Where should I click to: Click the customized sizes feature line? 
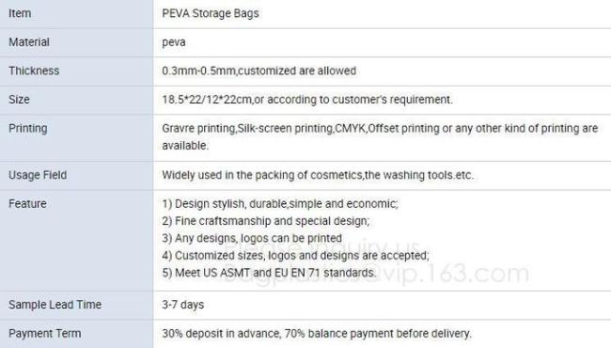(x=295, y=255)
